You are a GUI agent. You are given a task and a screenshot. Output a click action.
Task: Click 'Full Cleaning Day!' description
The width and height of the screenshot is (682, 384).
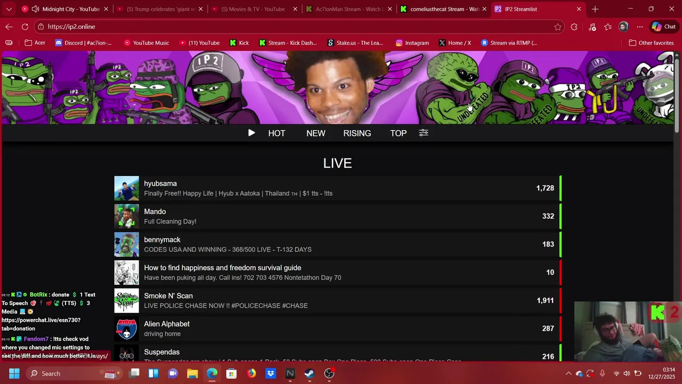[x=170, y=221]
